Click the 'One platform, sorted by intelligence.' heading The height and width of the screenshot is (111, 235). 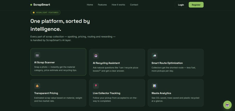[60, 25]
